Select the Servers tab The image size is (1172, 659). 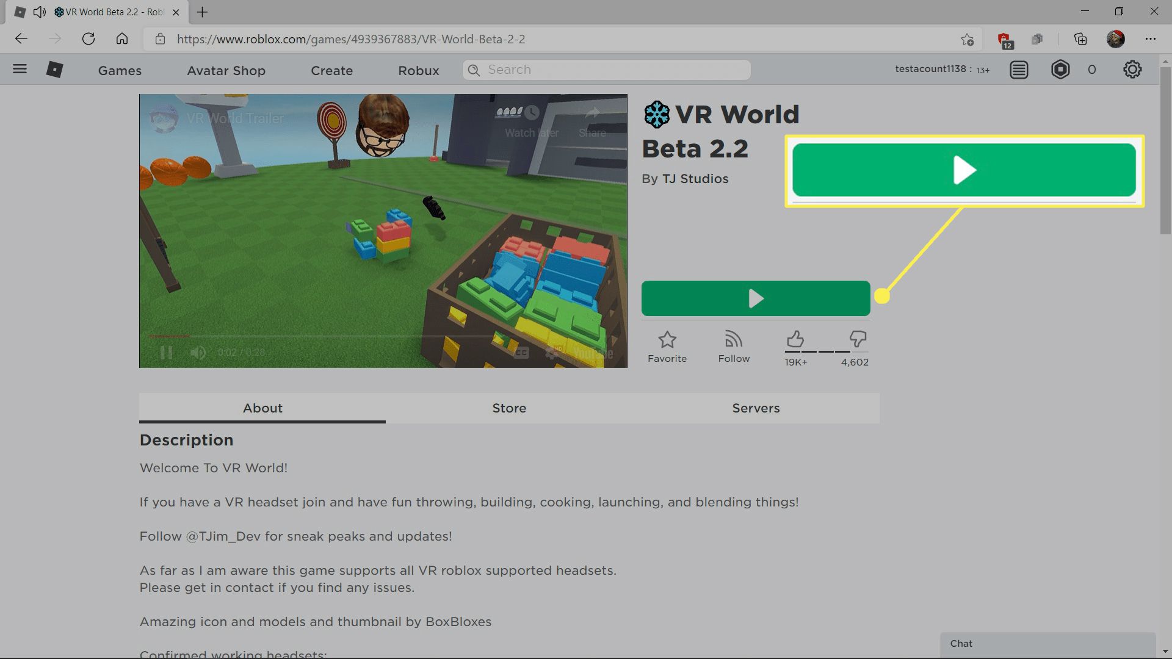point(755,409)
